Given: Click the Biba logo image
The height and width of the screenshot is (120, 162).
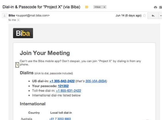Looking at the screenshot, I should (x=23, y=33).
